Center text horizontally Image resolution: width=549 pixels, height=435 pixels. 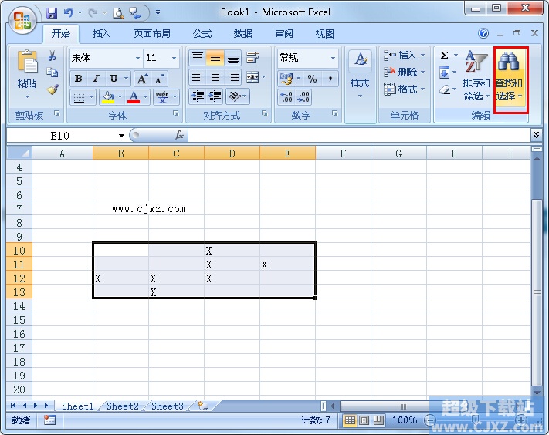[215, 77]
